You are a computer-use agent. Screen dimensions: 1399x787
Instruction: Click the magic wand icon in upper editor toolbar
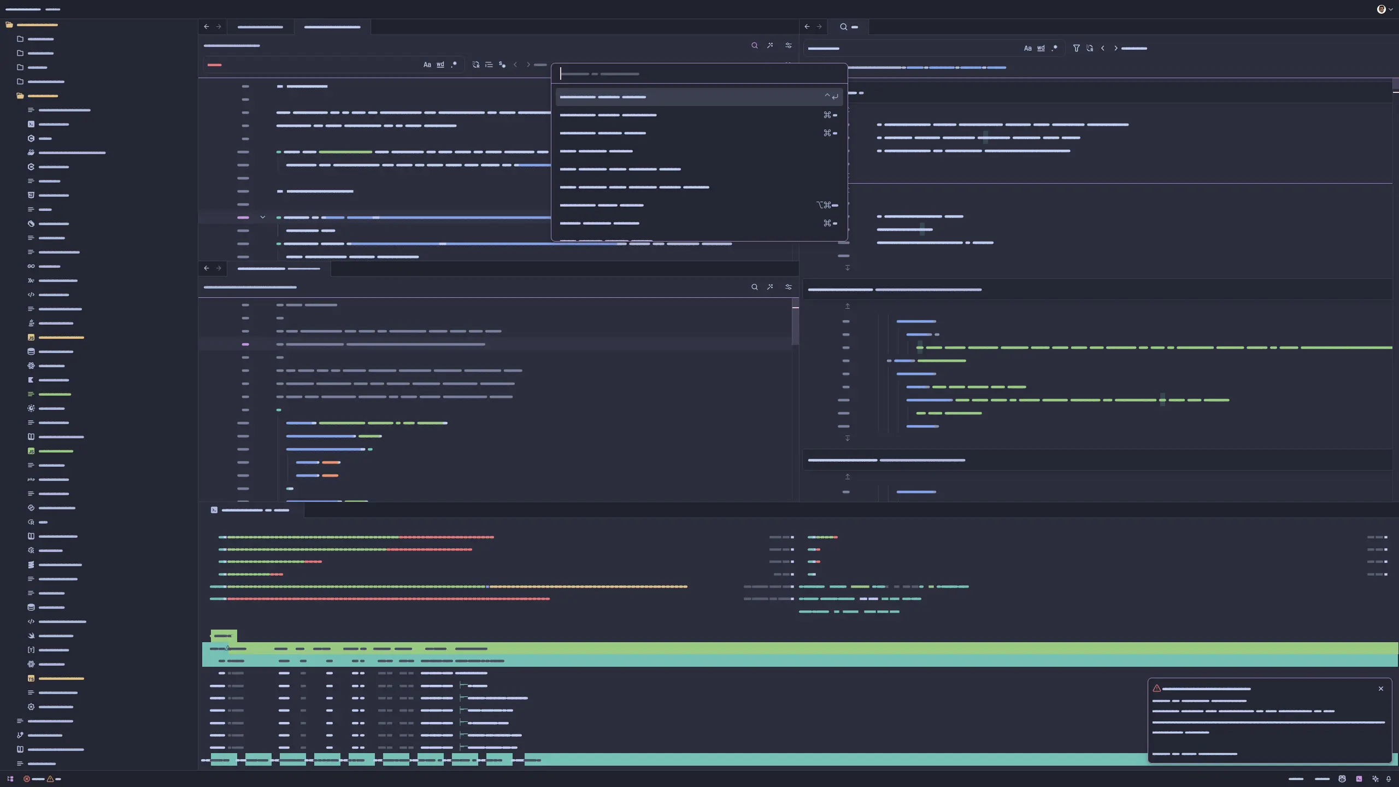point(770,45)
